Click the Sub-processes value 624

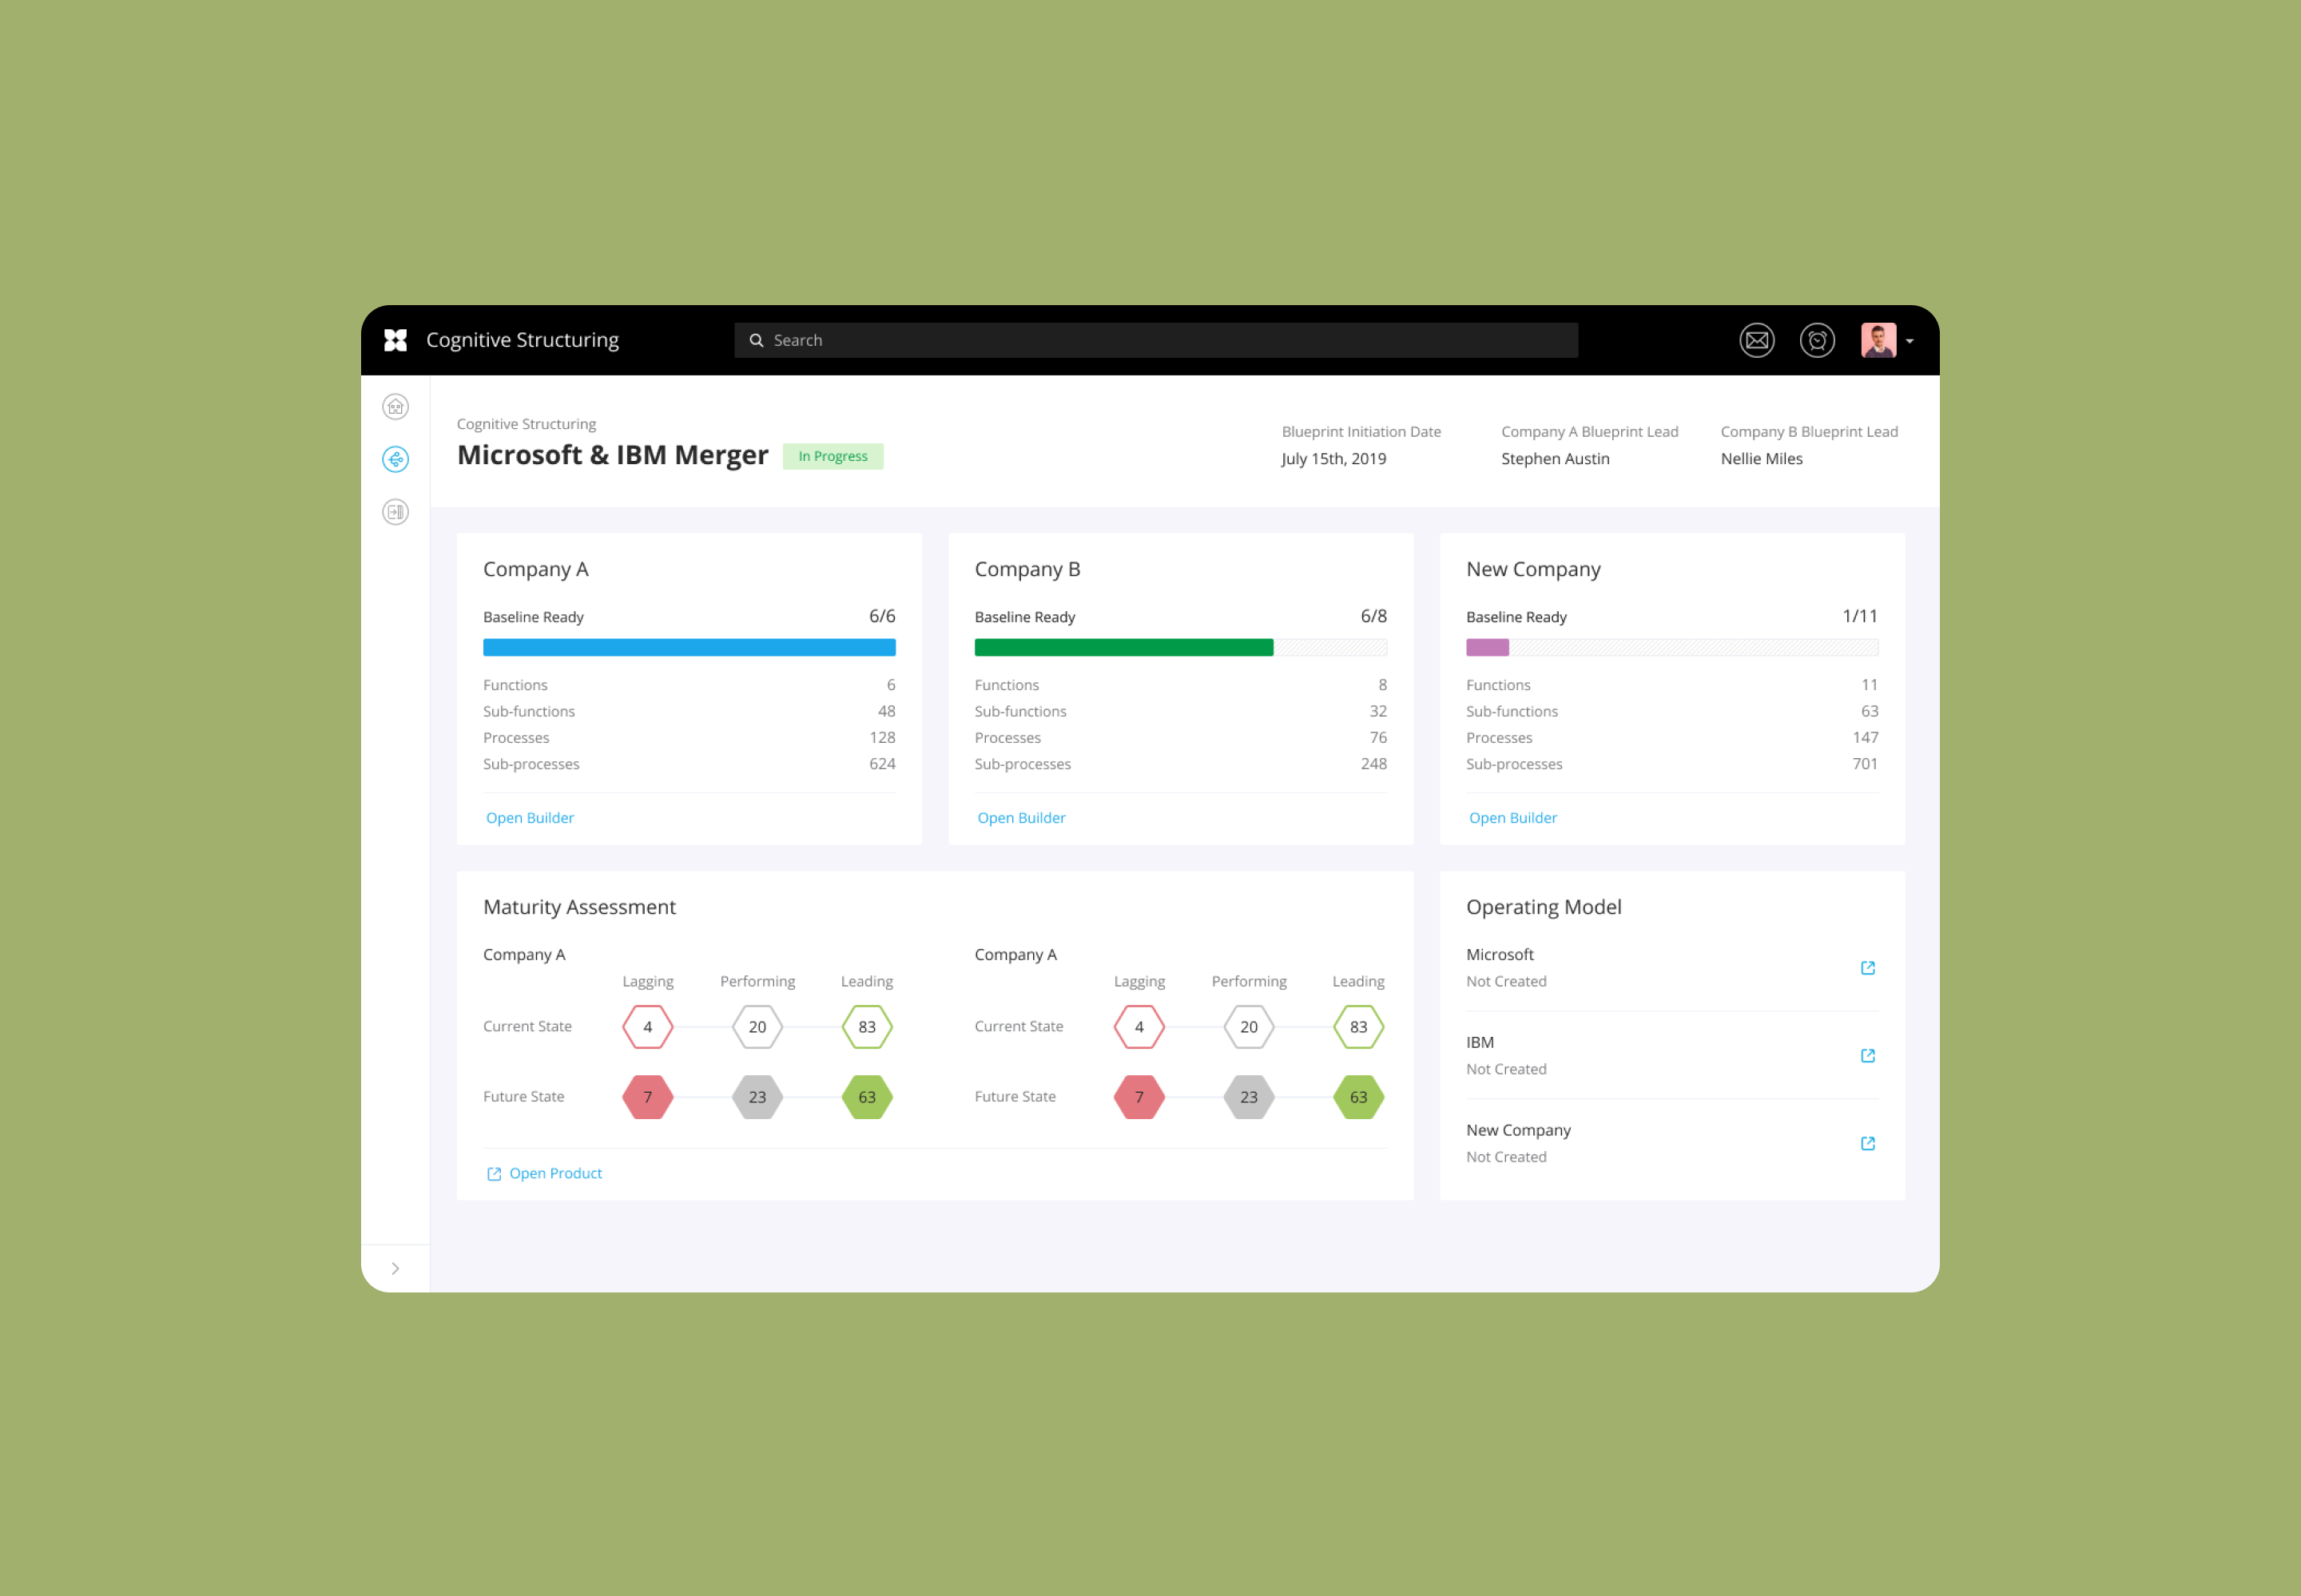coord(882,764)
